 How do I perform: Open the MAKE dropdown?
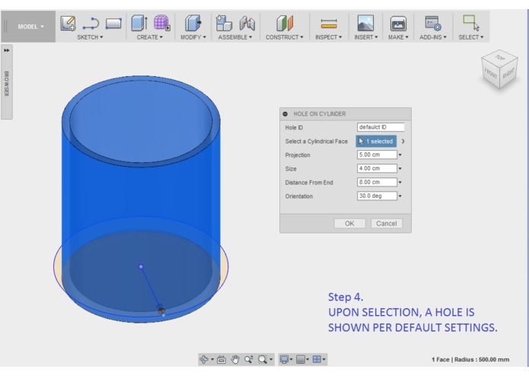[x=398, y=37]
